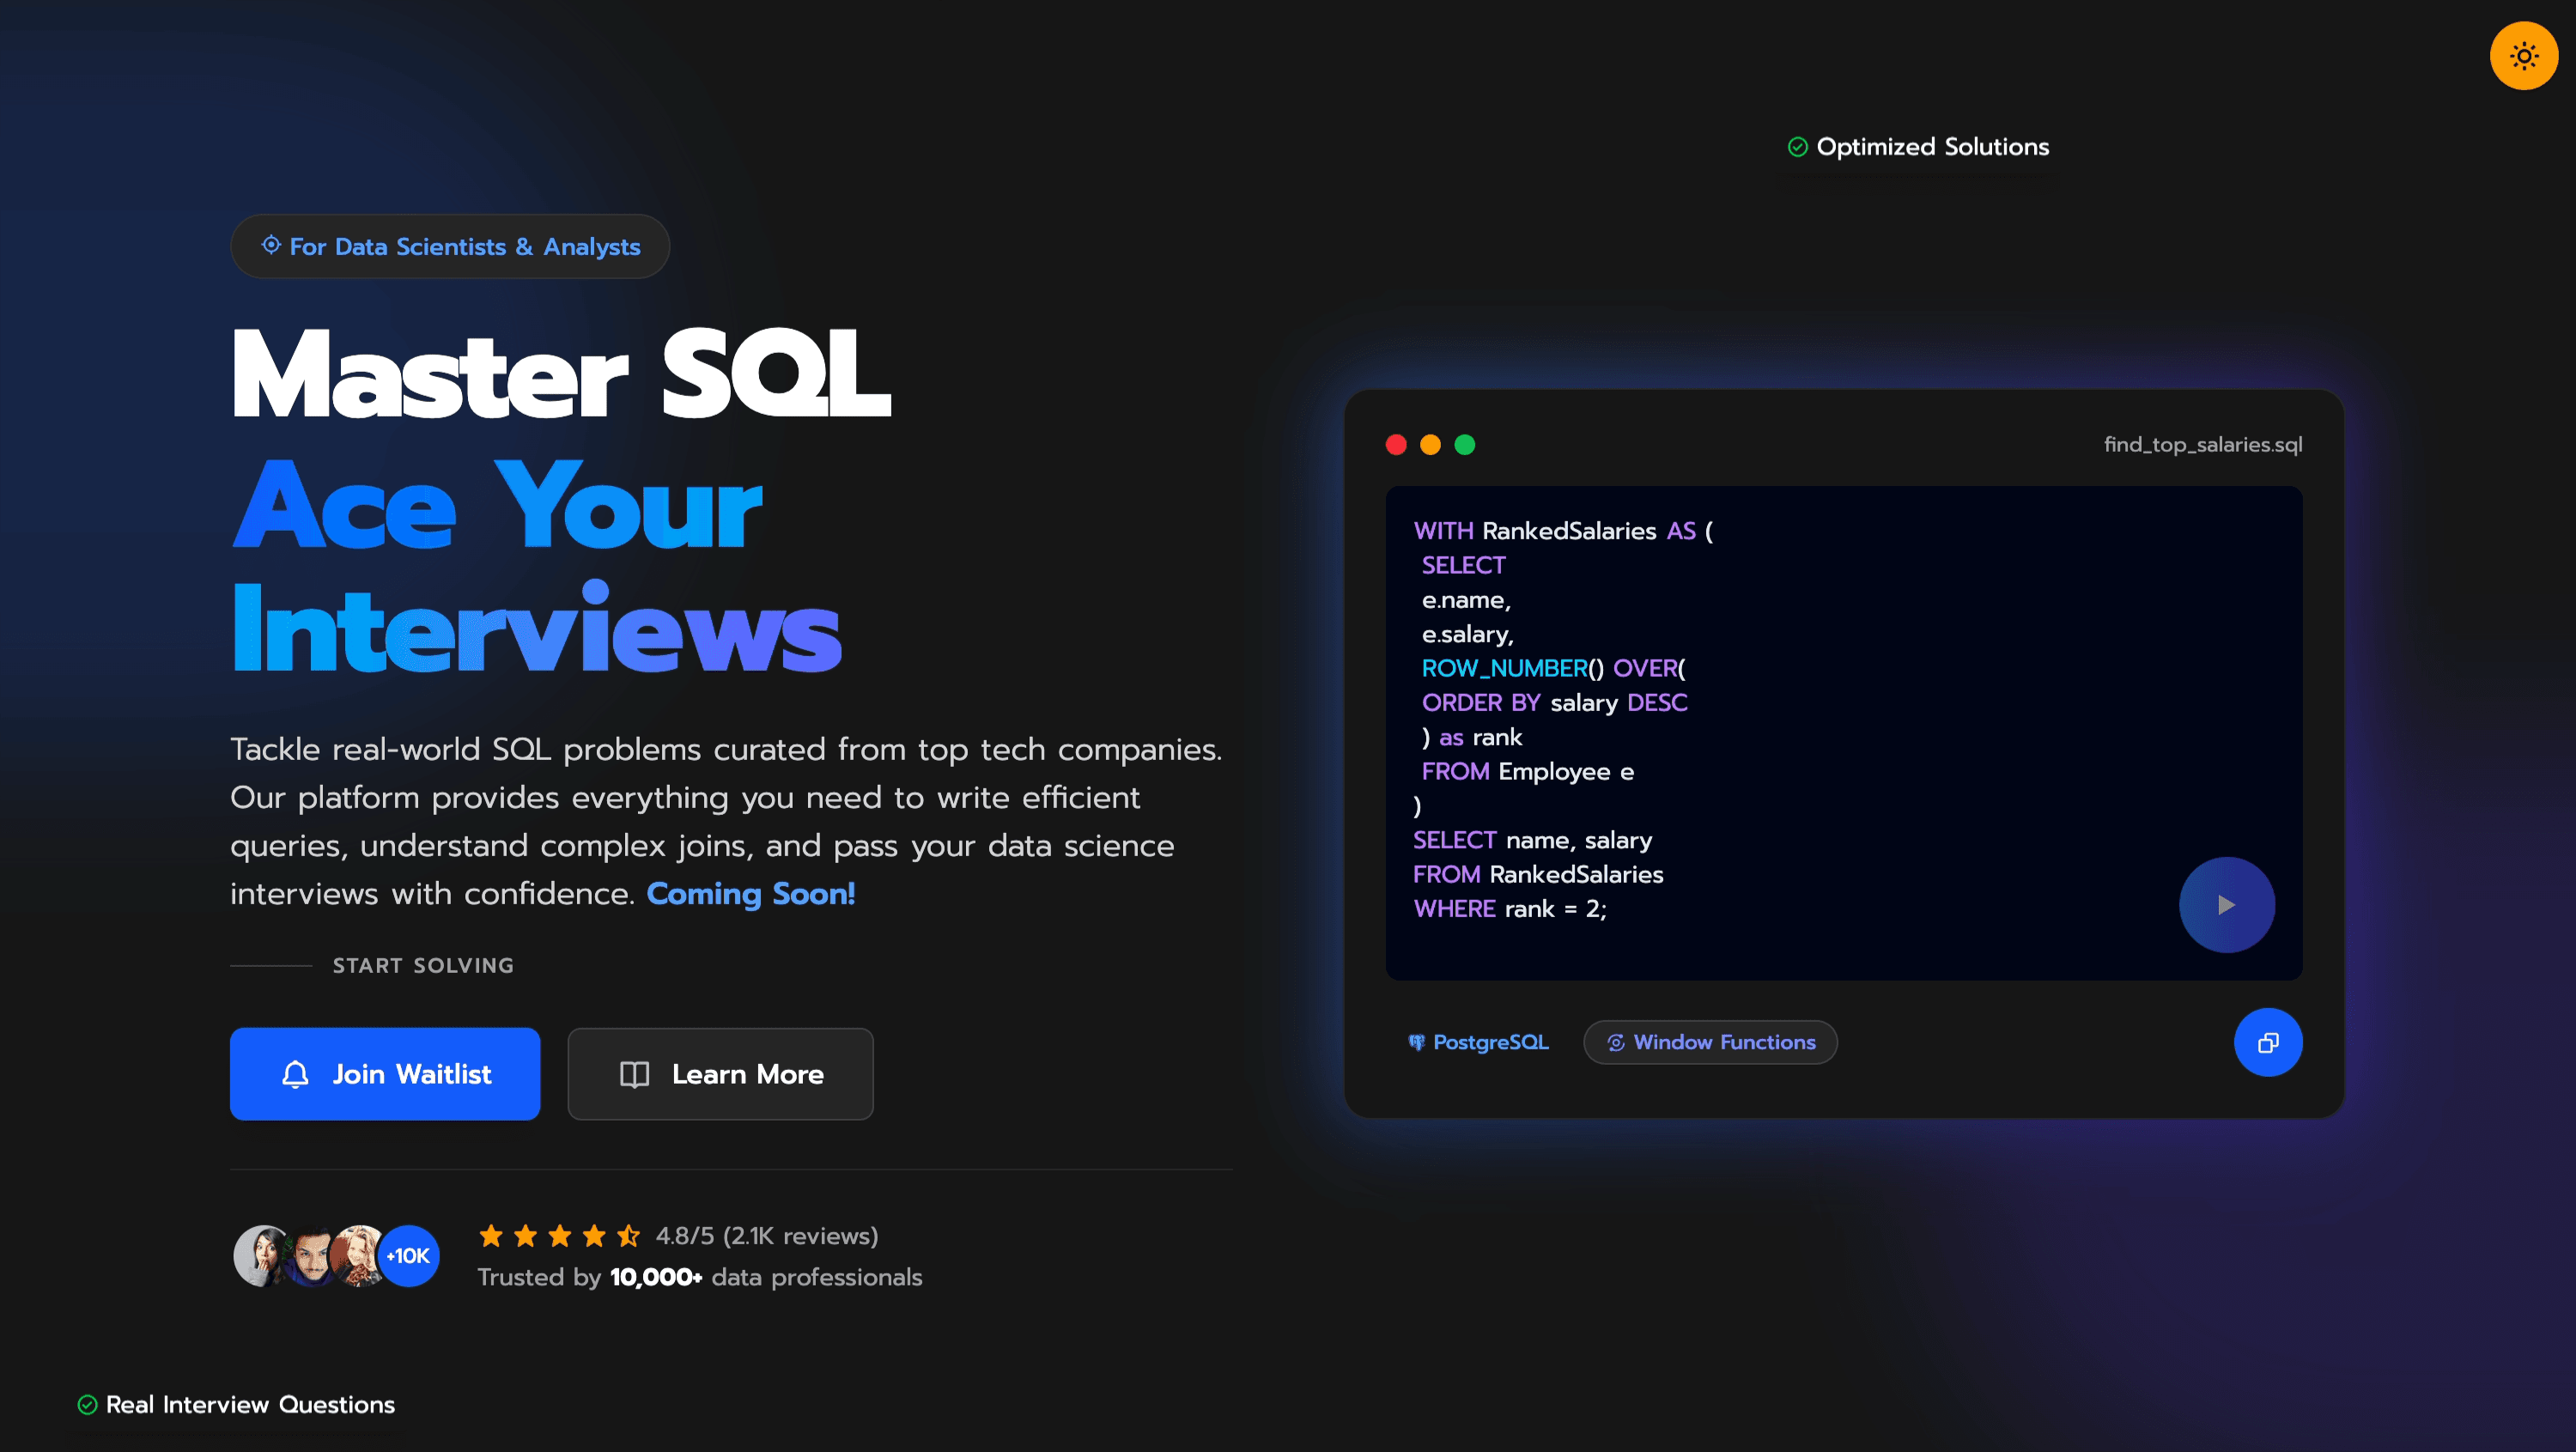Toggle light mode with the sun icon
Viewport: 2576px width, 1452px height.
(2523, 55)
